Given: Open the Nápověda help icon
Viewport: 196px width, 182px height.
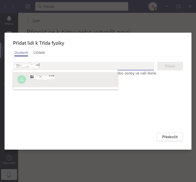Looking at the screenshot, I should click(9, 158).
